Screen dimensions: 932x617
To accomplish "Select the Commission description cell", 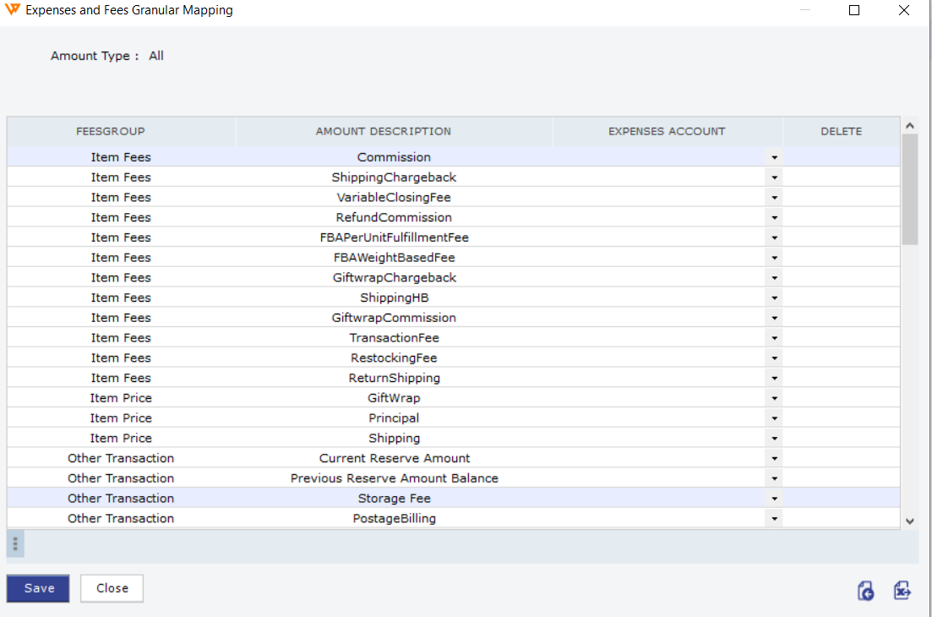I will pos(394,157).
